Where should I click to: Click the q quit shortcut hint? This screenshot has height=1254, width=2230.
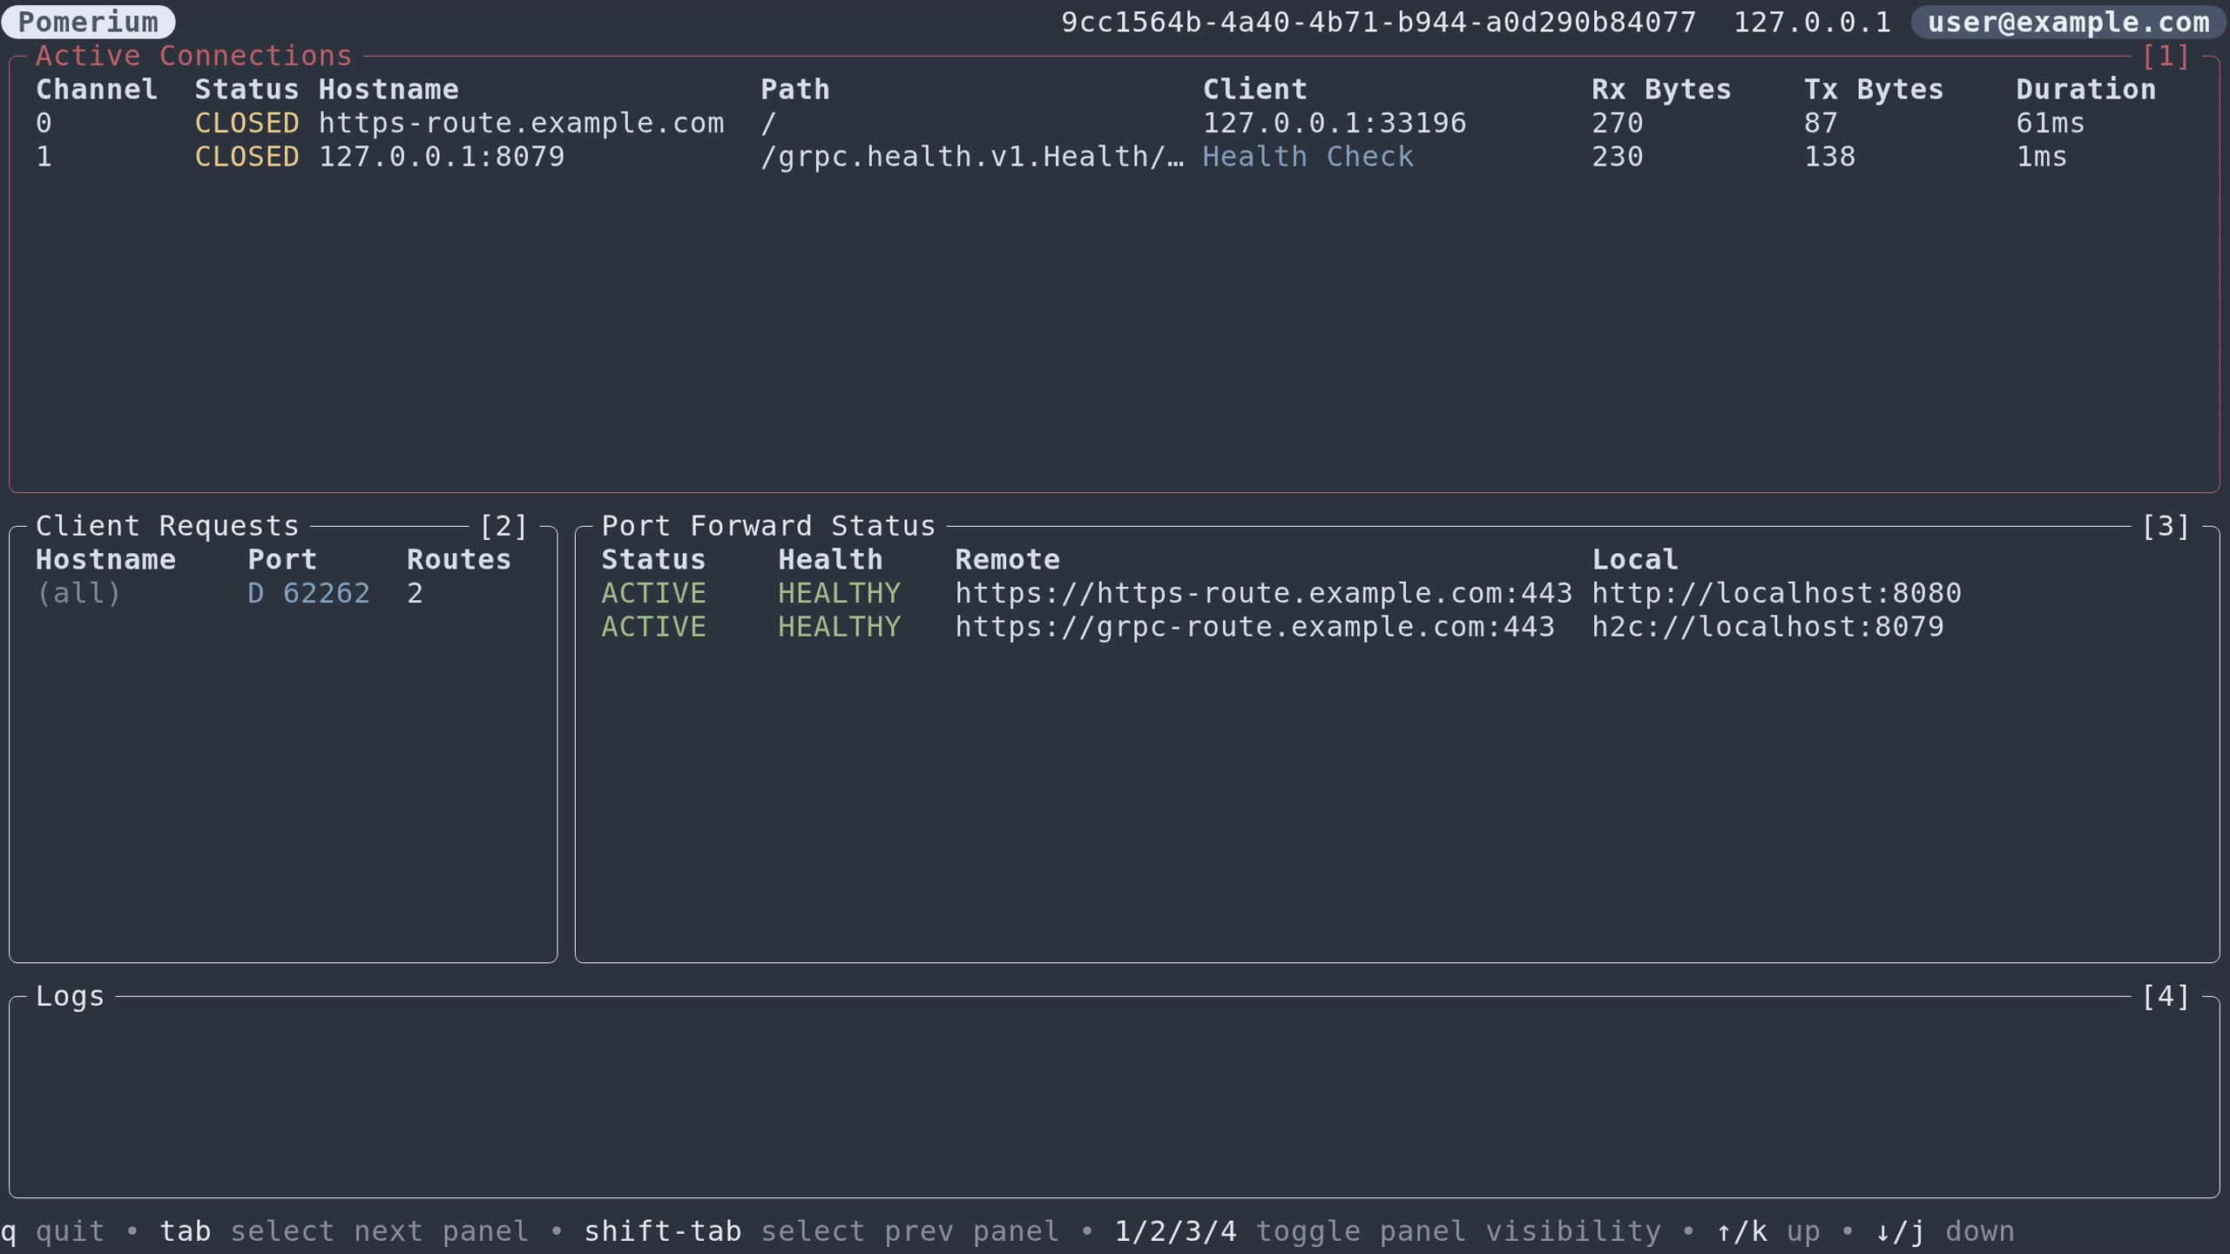tap(52, 1231)
